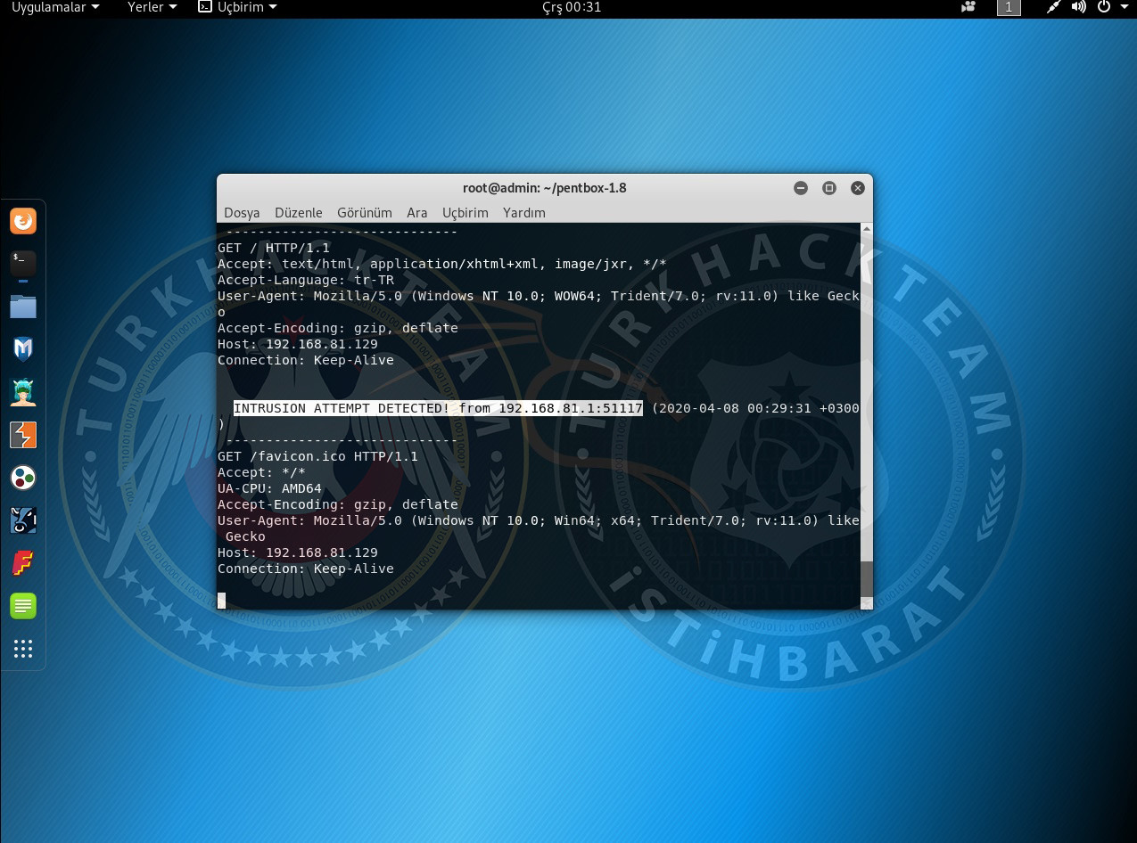This screenshot has width=1137, height=843.
Task: Open the Files folder icon in the dock
Action: tap(23, 307)
